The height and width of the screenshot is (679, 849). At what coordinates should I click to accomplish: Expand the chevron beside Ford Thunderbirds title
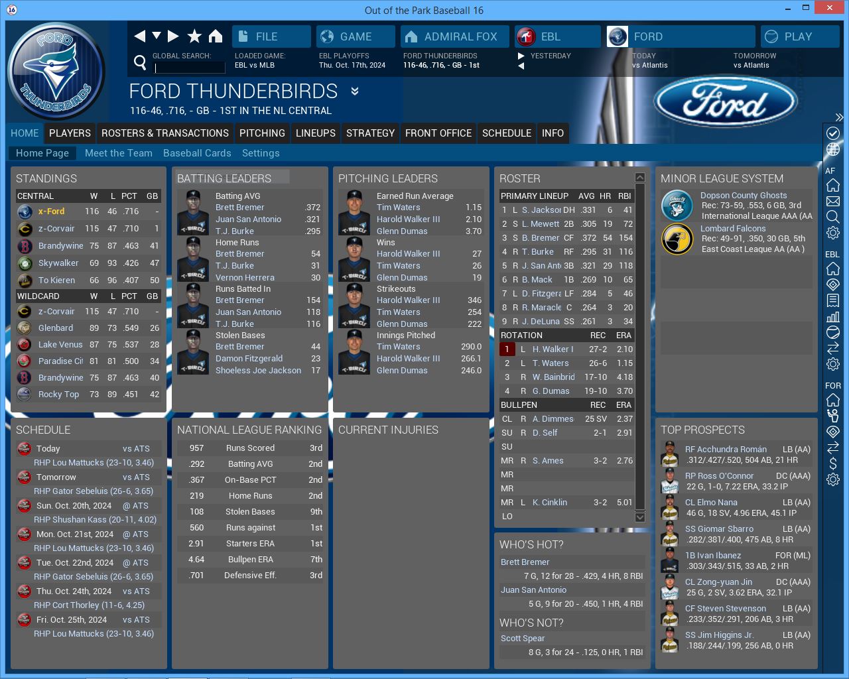pos(355,91)
